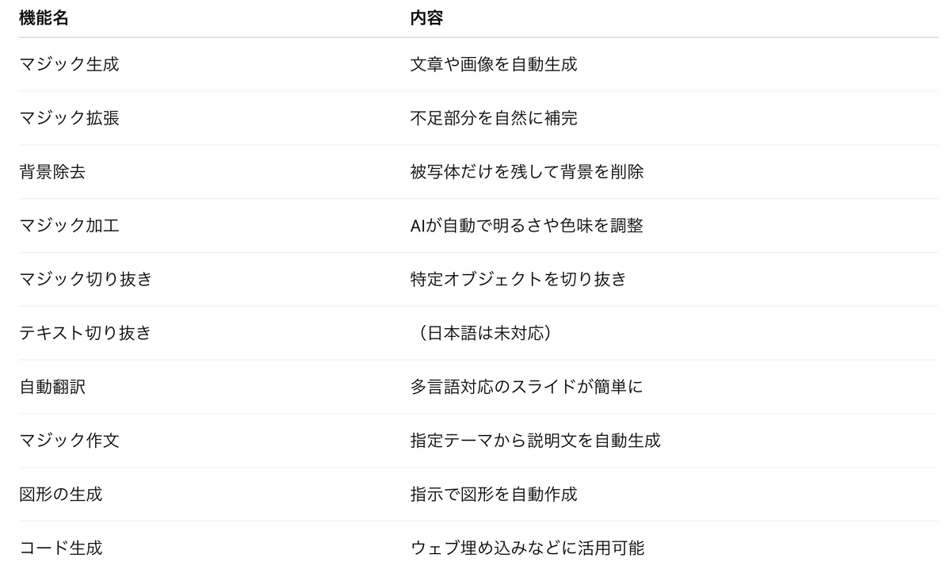Screen dimensions: 951x577
Task: Click the 機能名 column header
Action: tap(44, 19)
